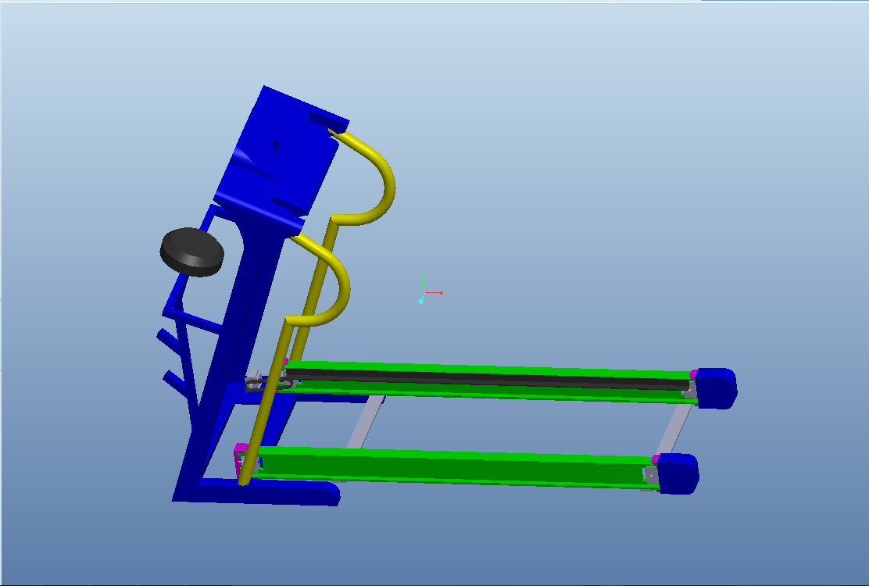Select the blue end cap on upper rail
This screenshot has height=586, width=869.
(x=716, y=388)
